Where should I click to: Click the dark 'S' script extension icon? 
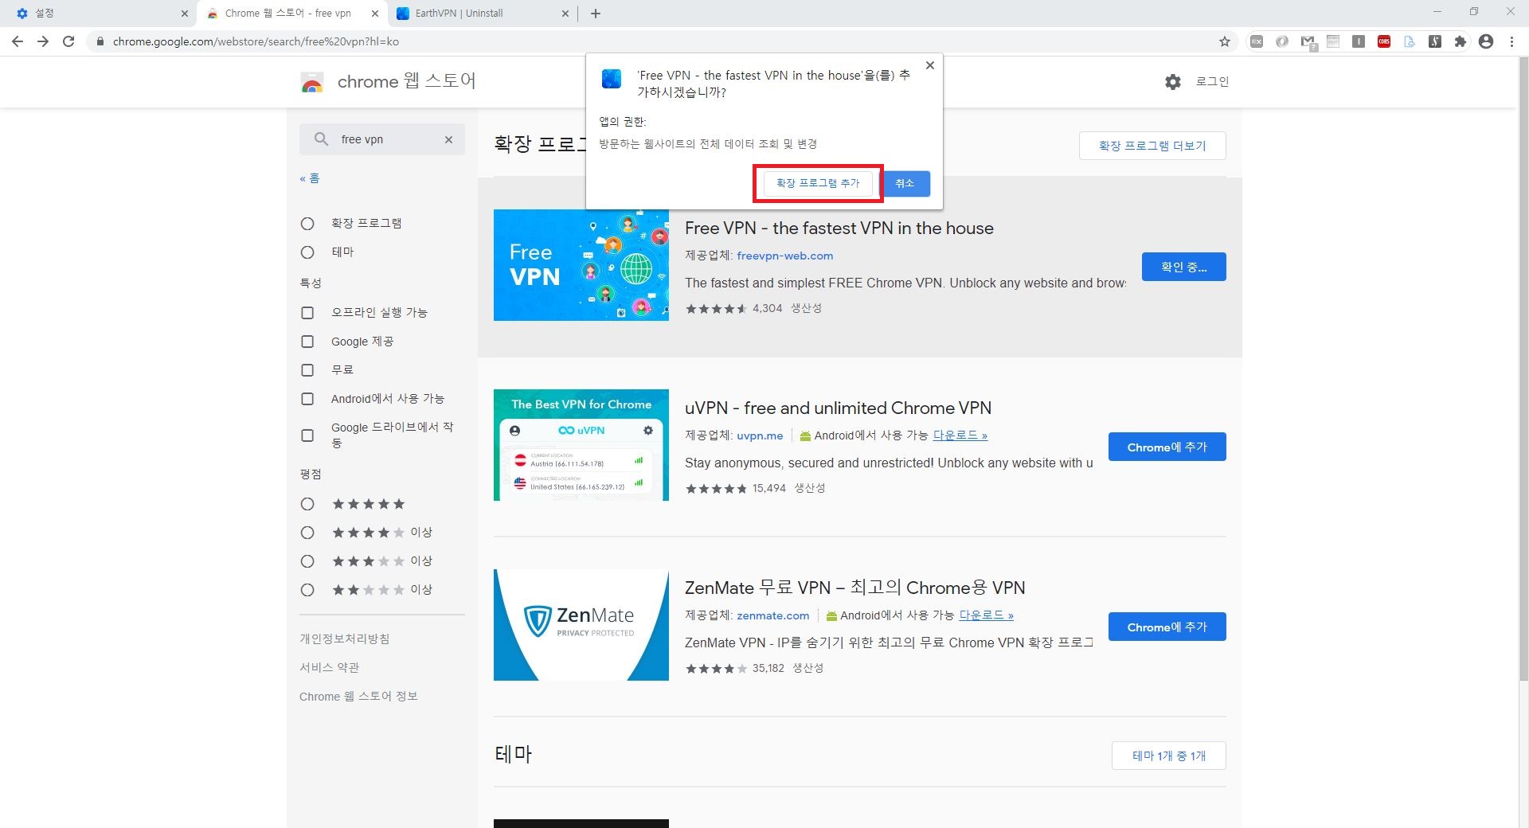[x=1435, y=41]
